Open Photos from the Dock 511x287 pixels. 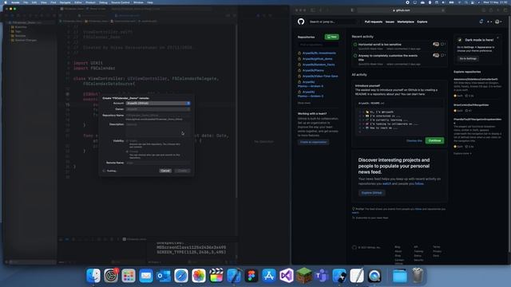[x=199, y=276]
